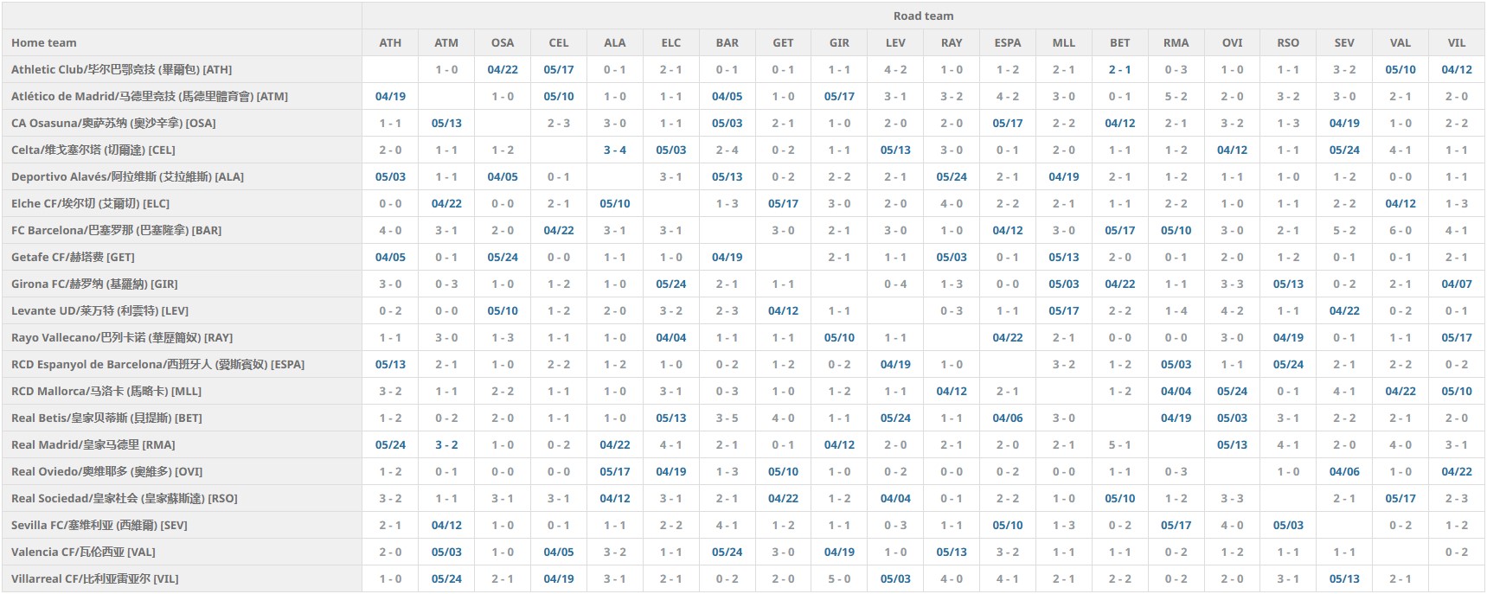Click Real Madrid vs Athletic 05/24 fixture

[x=390, y=444]
